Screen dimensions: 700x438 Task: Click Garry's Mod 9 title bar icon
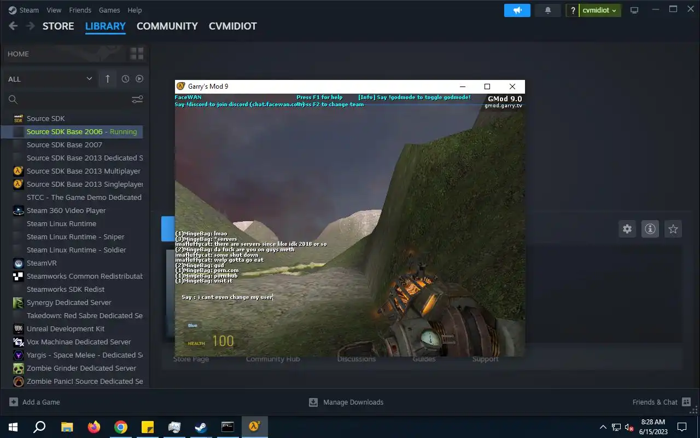(181, 87)
